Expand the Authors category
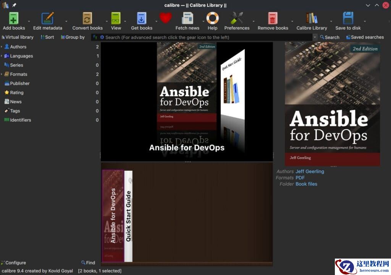This screenshot has height=275, width=391. 2,47
